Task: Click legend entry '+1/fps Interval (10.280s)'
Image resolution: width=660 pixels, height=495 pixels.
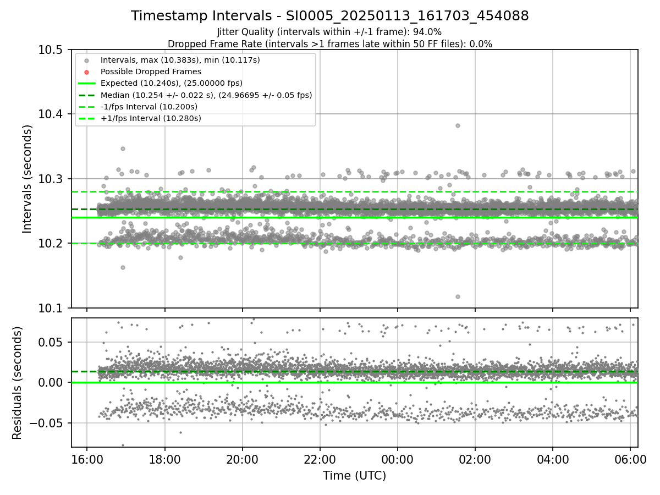Action: click(151, 118)
